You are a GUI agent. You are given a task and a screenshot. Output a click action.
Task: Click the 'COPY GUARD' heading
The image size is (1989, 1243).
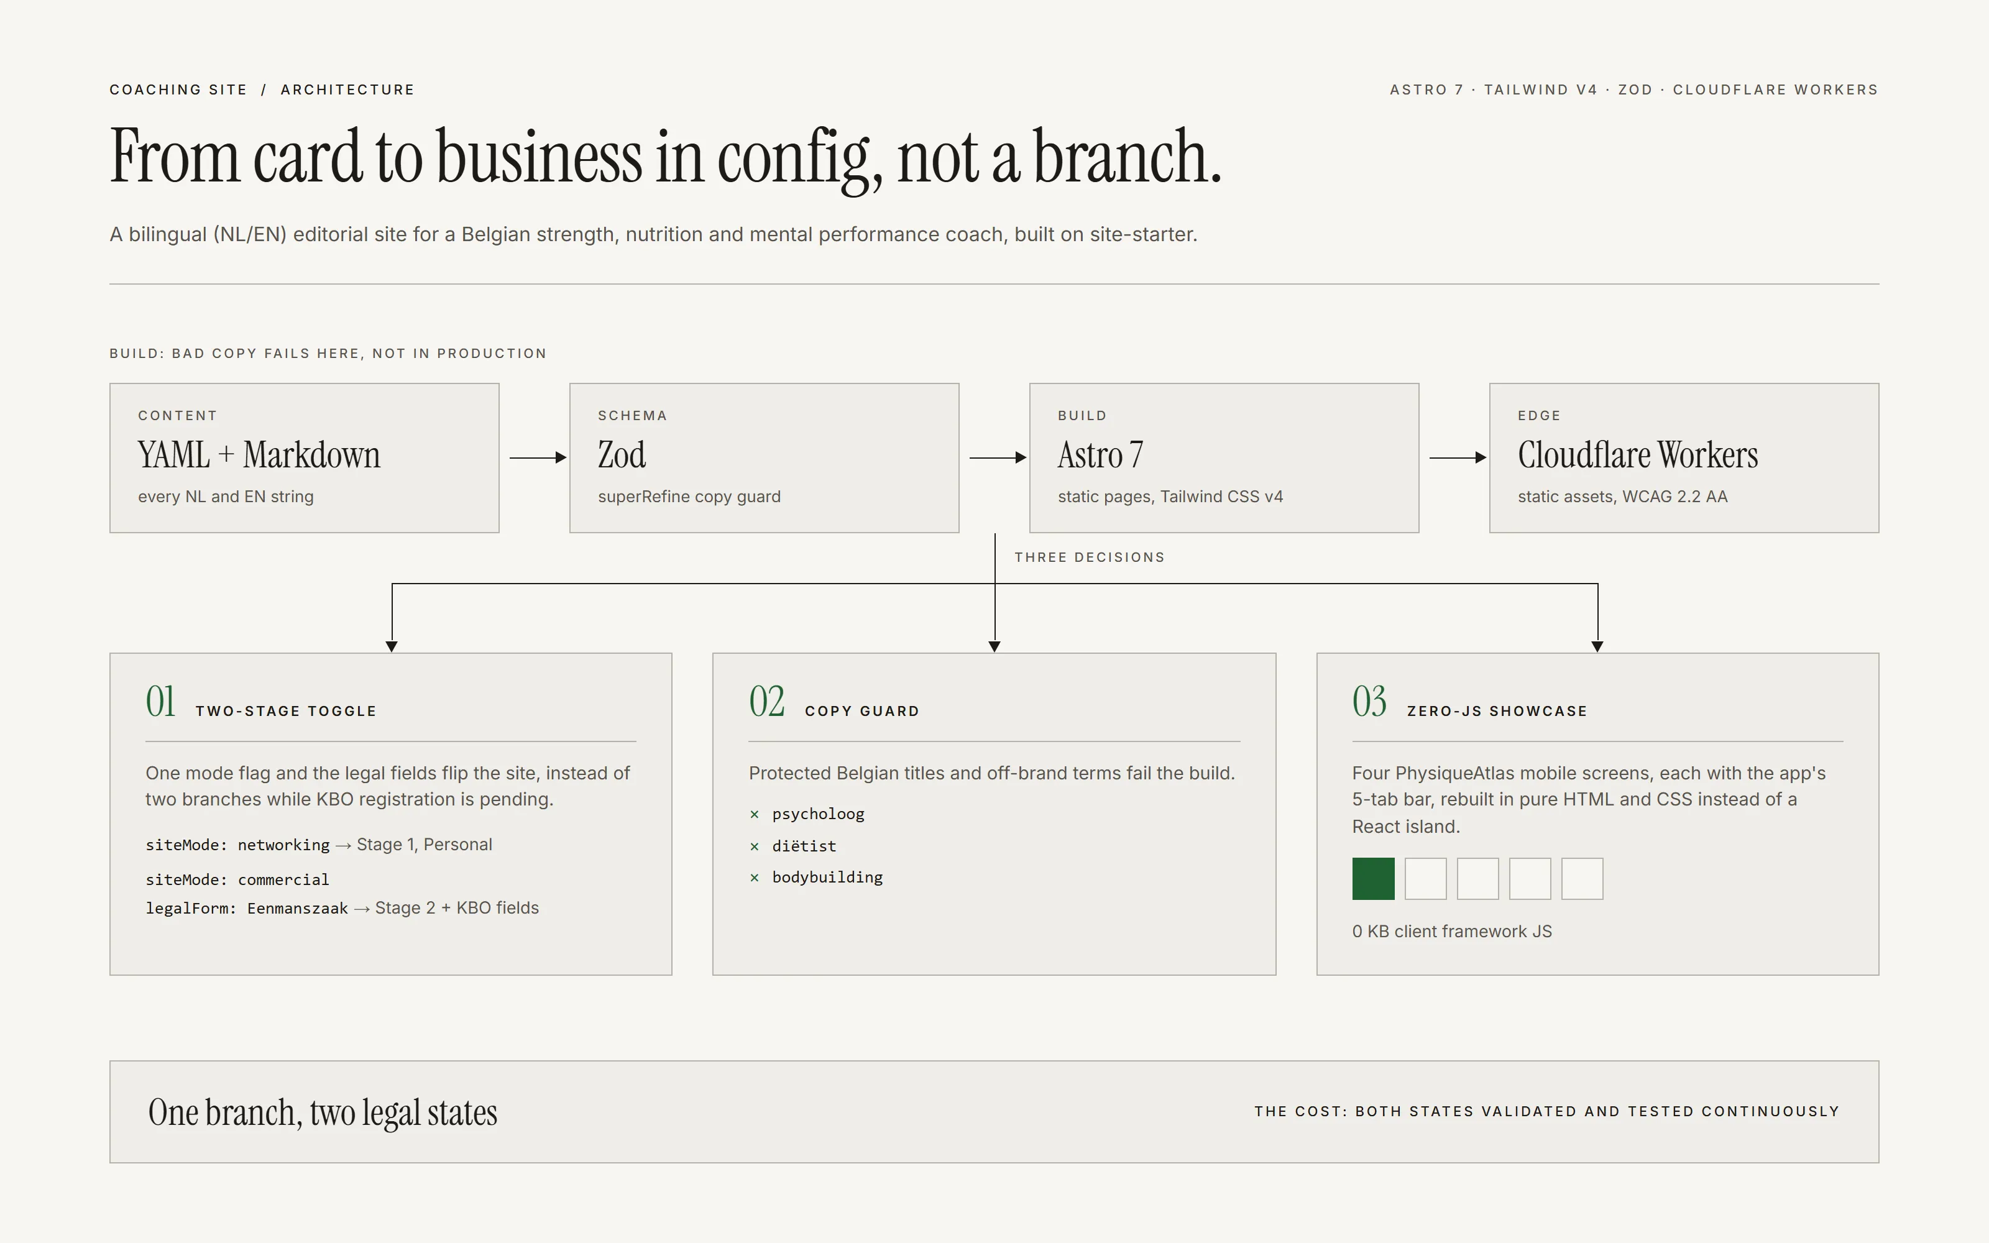coord(862,711)
